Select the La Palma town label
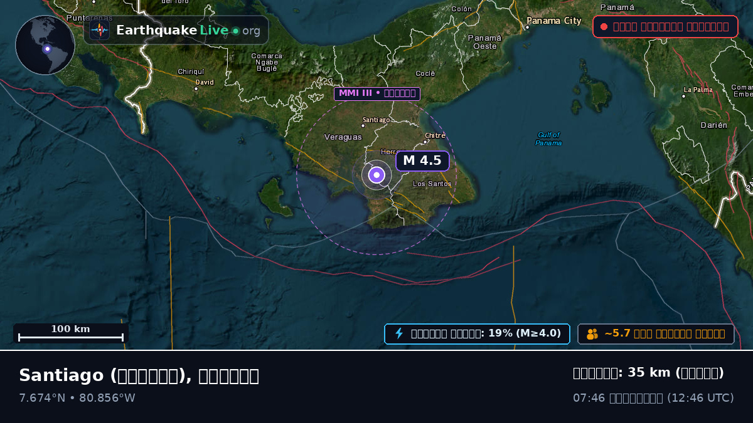 tap(698, 90)
